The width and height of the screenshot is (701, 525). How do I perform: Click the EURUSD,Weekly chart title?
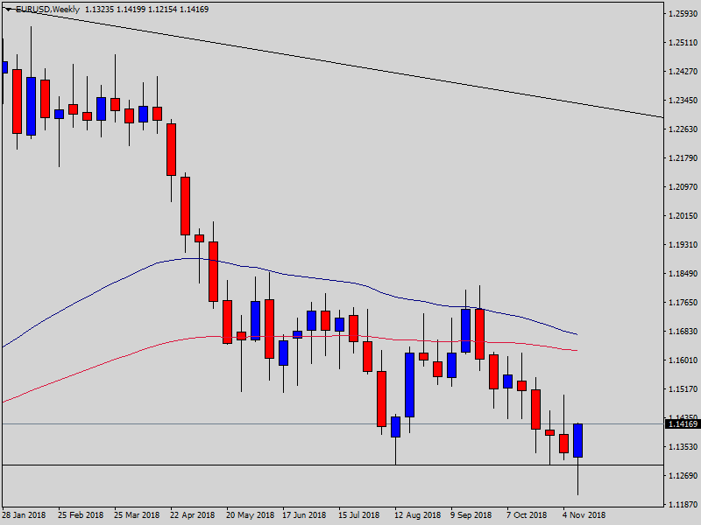coord(47,10)
